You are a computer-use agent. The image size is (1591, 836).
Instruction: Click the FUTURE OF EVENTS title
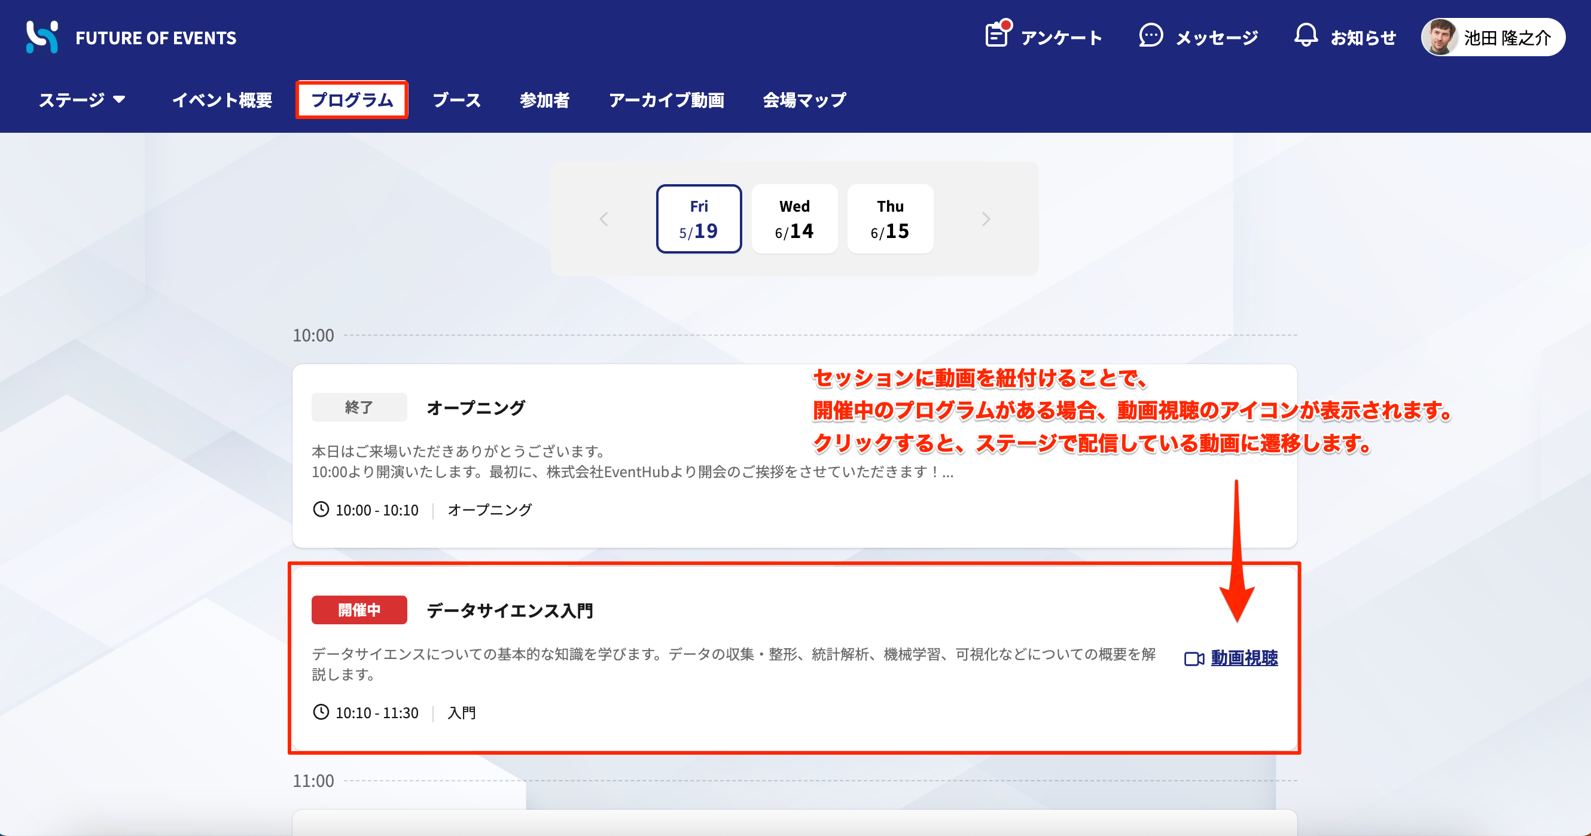point(156,38)
